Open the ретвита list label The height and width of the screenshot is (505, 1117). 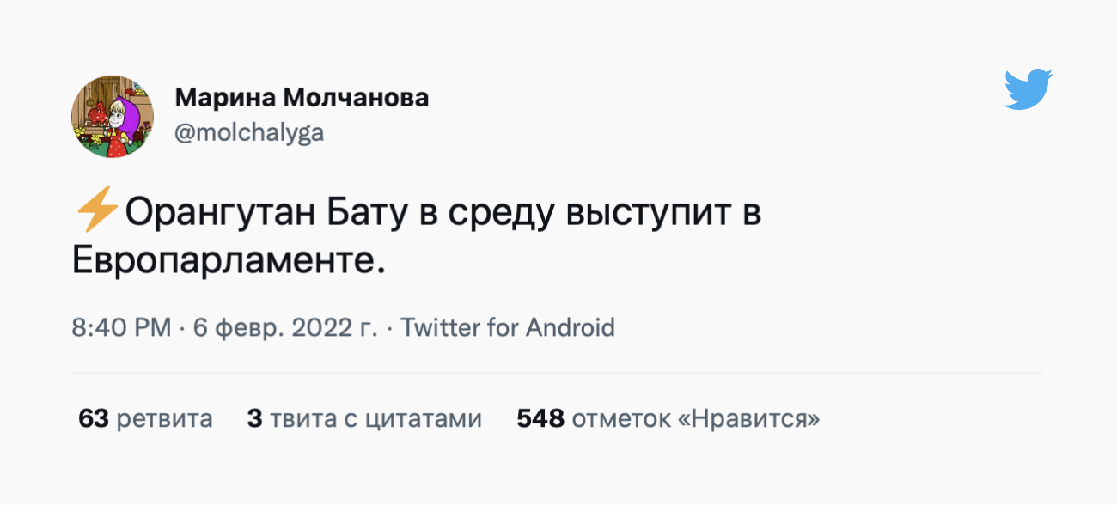(x=164, y=419)
